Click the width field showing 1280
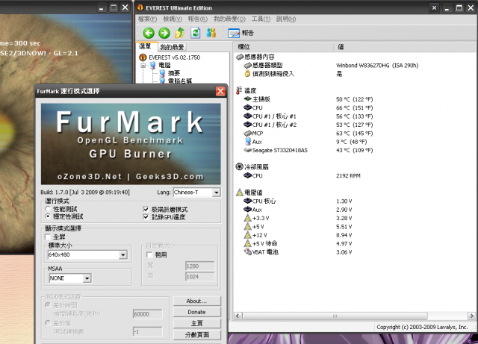 199,266
